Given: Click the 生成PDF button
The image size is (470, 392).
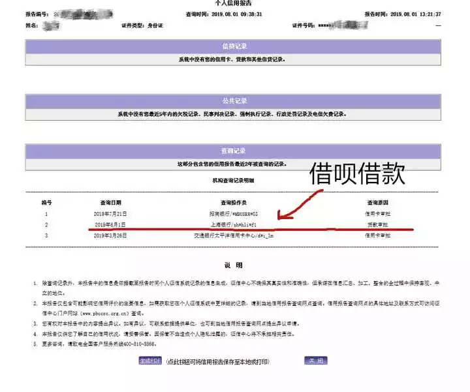Looking at the screenshot, I should pyautogui.click(x=150, y=361).
